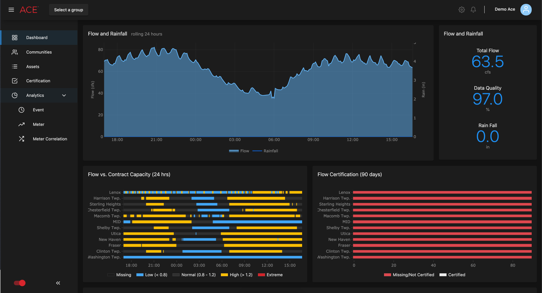542x293 pixels.
Task: Switch off the red toggle at bottom left
Action: 19,283
